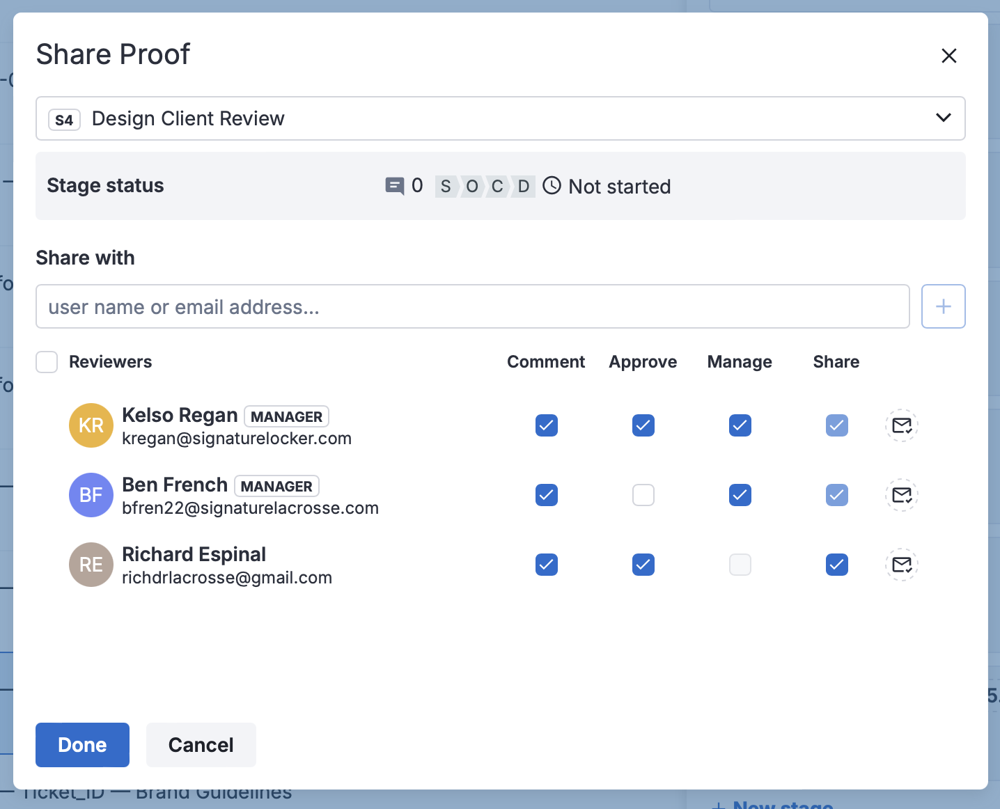Uncheck Comment permission for Kelso Regan
The image size is (1000, 809).
click(547, 425)
